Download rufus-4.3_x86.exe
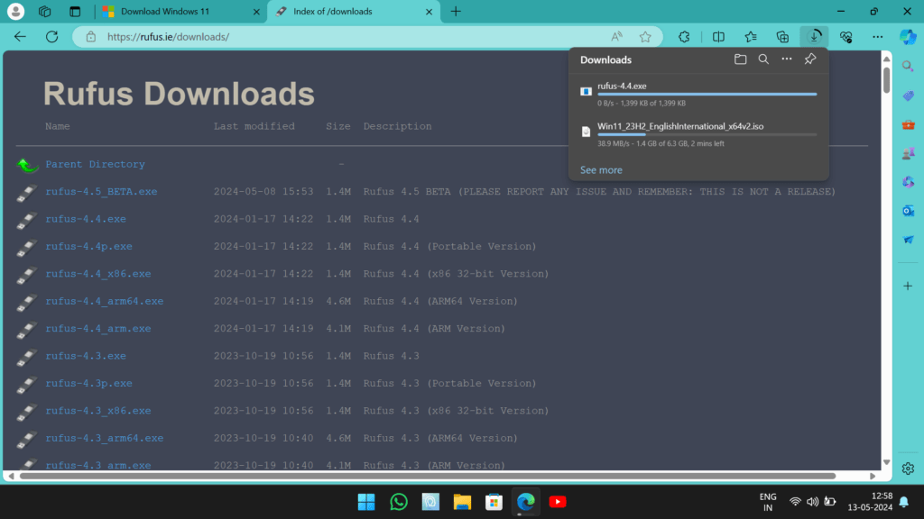The width and height of the screenshot is (924, 519). point(97,411)
